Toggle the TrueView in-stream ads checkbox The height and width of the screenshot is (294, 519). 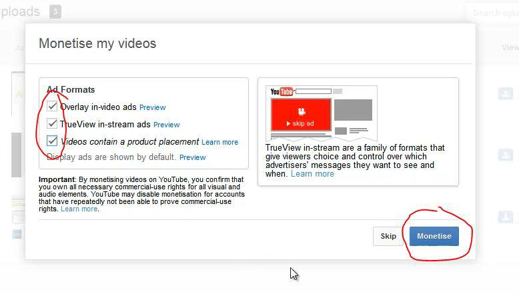pos(52,124)
